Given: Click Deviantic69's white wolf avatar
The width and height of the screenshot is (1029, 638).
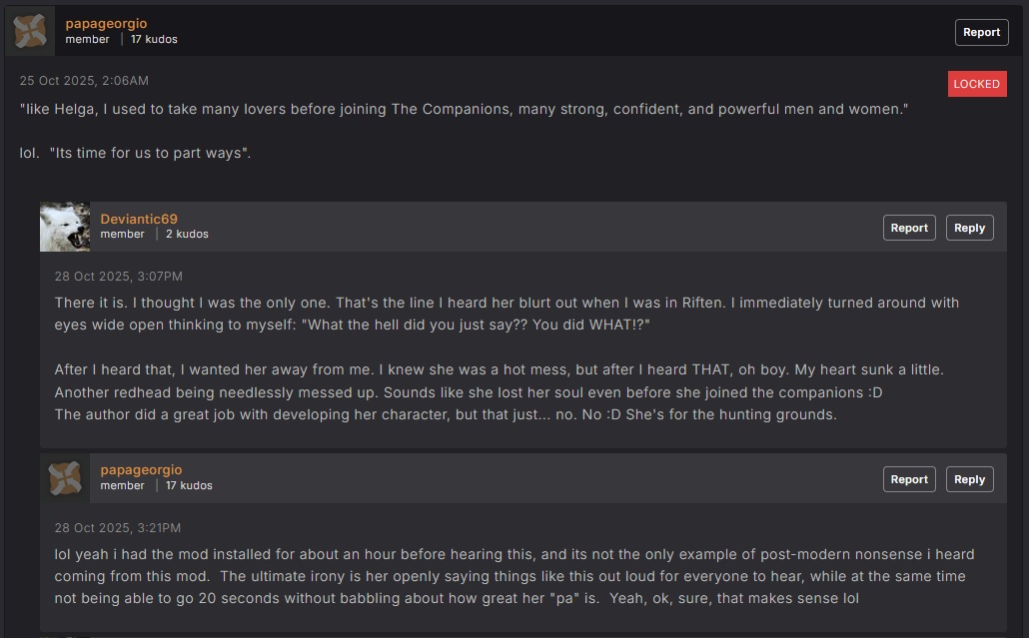Looking at the screenshot, I should pyautogui.click(x=65, y=227).
